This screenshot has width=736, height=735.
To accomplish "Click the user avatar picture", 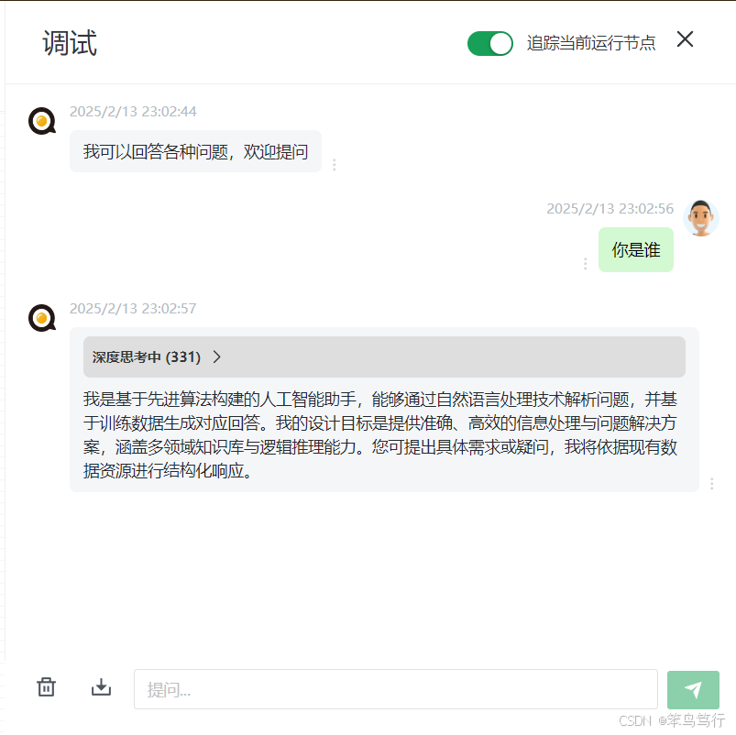I will pos(701,218).
